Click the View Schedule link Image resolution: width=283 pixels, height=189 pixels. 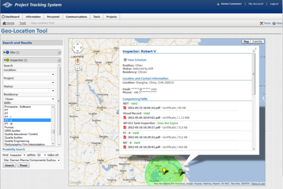[x=137, y=60]
